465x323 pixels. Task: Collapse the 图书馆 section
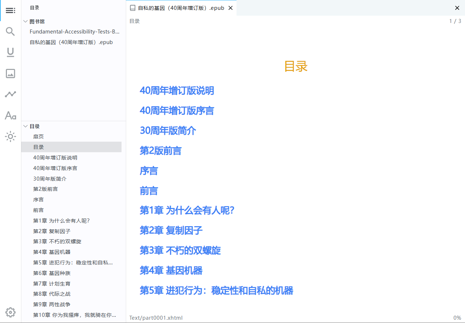pos(25,21)
